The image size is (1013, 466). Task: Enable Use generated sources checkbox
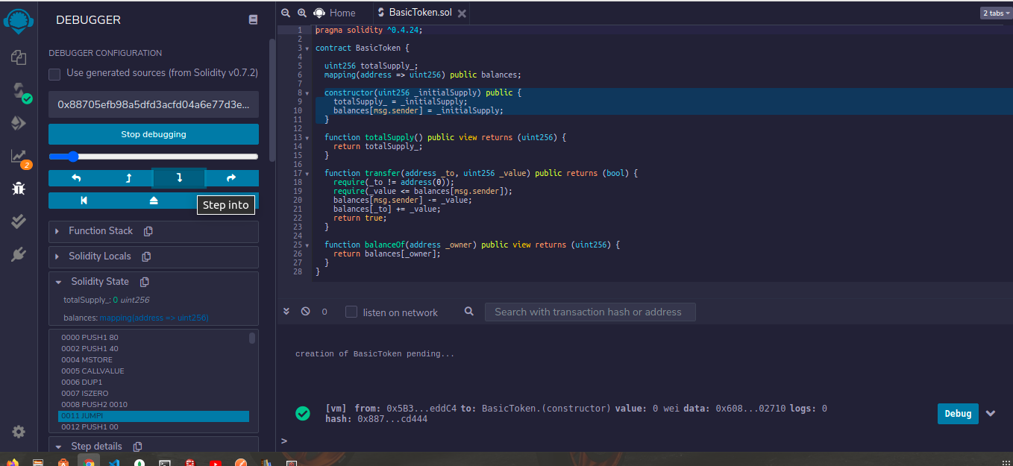[54, 74]
